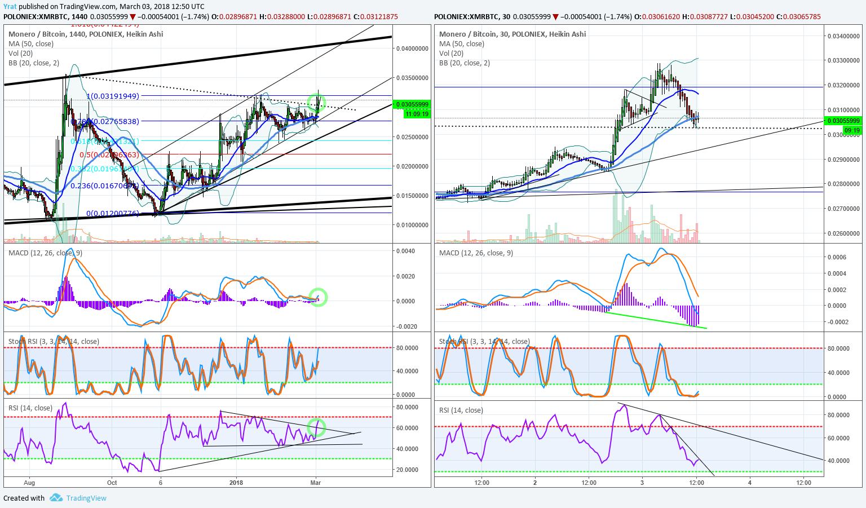This screenshot has height=508, width=866.
Task: Click the 2018 label on the time axis
Action: 236,482
